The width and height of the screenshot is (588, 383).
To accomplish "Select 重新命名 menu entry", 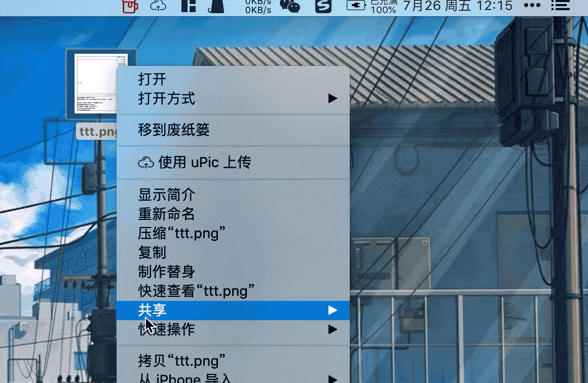I will (x=233, y=214).
